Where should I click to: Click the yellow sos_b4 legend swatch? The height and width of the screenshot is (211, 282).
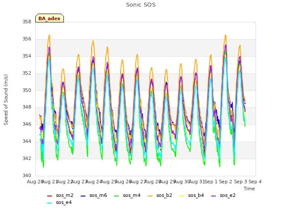tap(182, 196)
